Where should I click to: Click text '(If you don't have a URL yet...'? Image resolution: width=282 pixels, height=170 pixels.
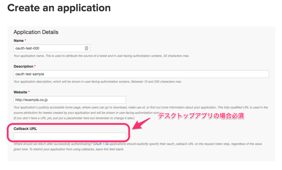(74, 118)
